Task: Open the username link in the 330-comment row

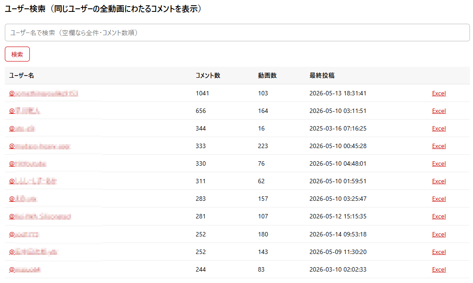Action: (x=28, y=164)
